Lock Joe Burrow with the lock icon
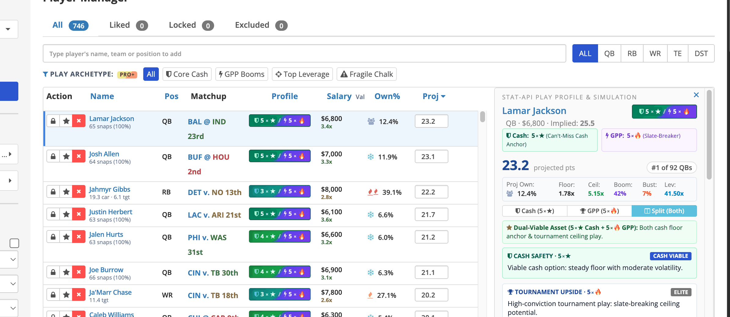 (x=53, y=272)
